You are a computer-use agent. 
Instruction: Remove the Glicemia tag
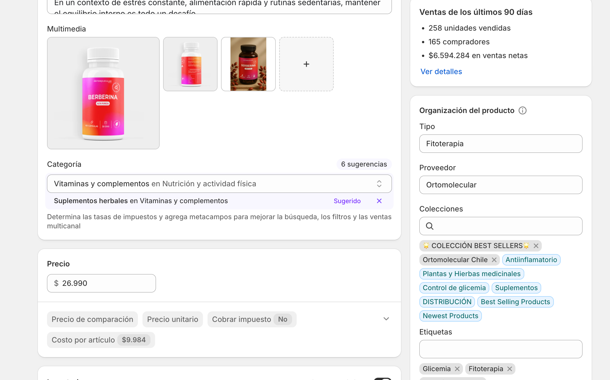coord(457,369)
